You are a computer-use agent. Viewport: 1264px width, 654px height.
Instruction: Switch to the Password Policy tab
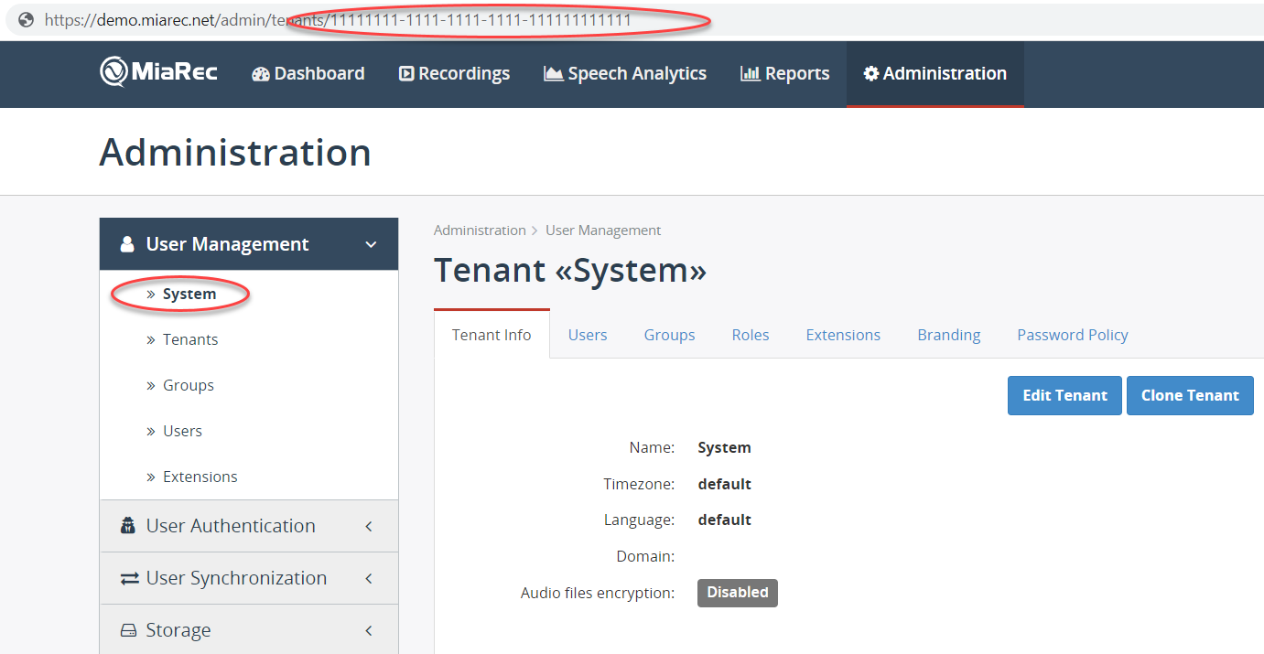click(1073, 335)
